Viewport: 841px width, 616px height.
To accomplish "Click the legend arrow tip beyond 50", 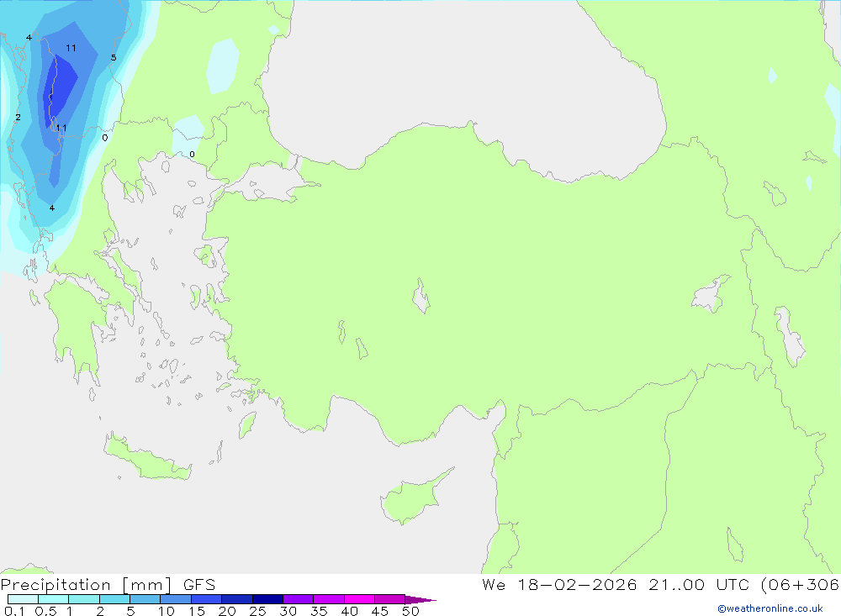I will coord(420,600).
